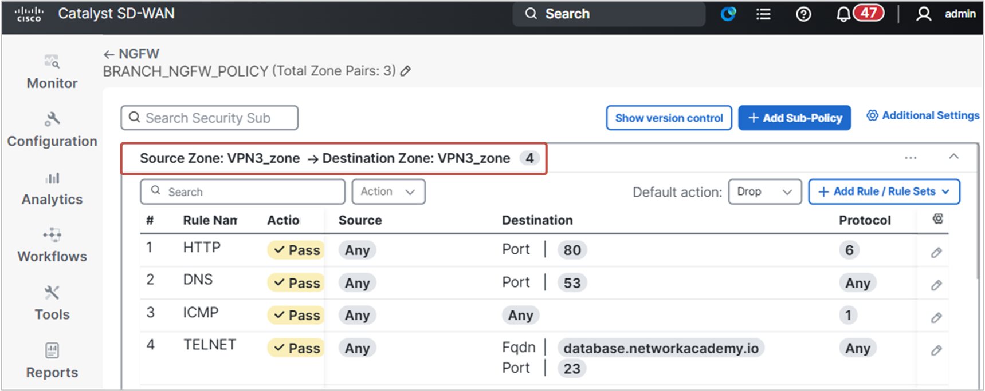The height and width of the screenshot is (391, 985).
Task: Click the Cisco logo
Action: tap(29, 14)
